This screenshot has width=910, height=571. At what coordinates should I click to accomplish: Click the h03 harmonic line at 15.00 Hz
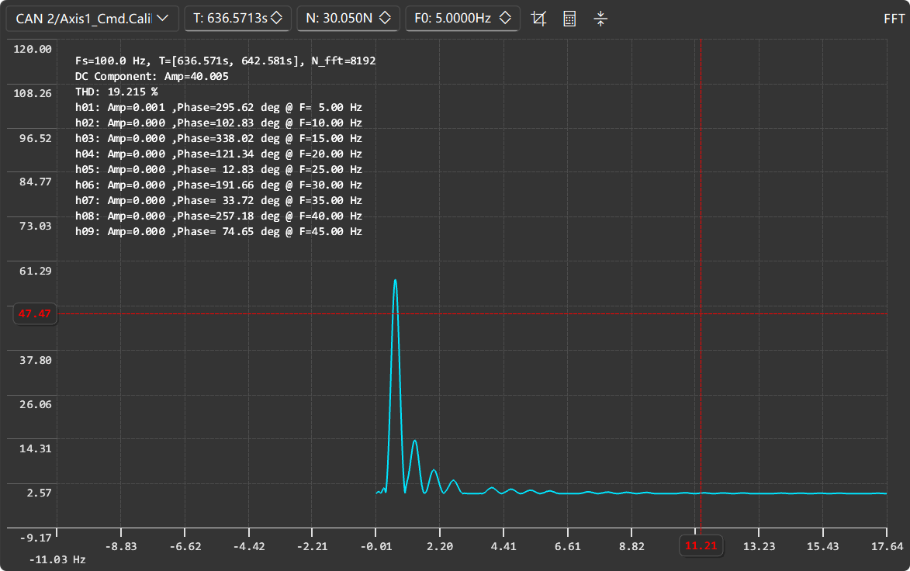pos(219,139)
